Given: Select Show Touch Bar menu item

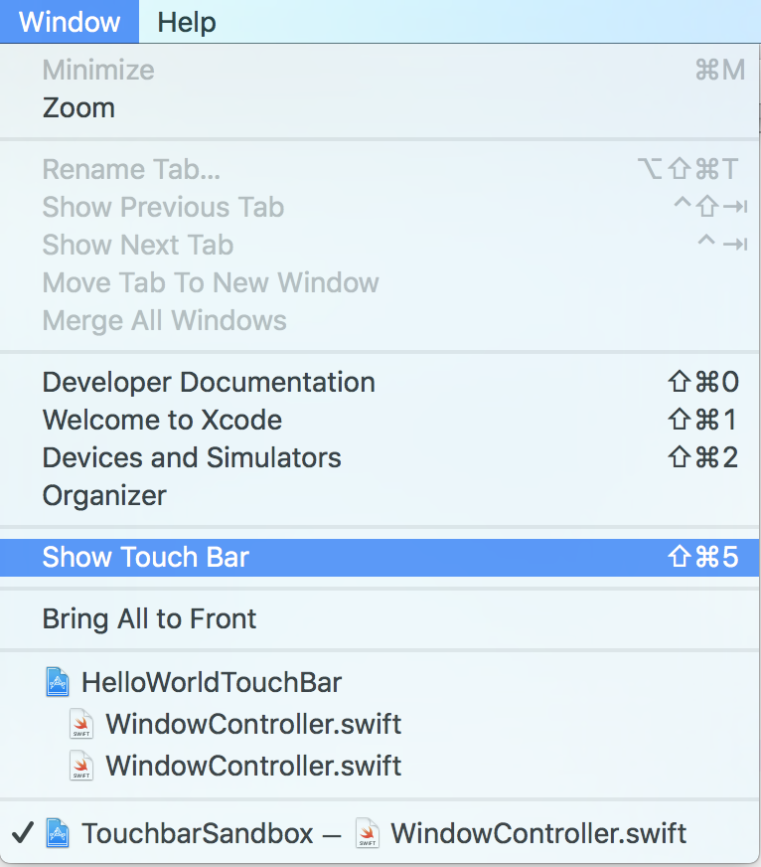Looking at the screenshot, I should click(380, 557).
